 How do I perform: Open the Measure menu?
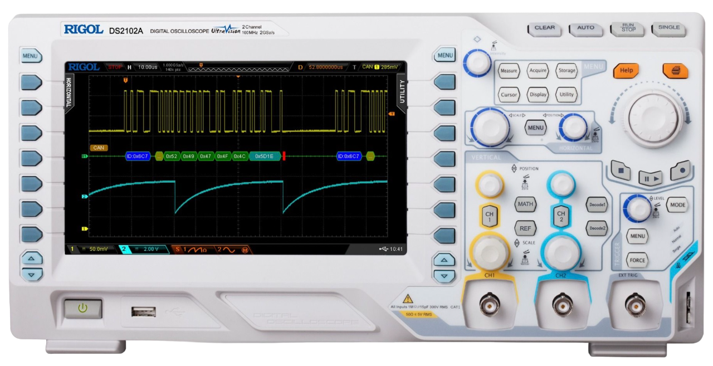[x=509, y=71]
